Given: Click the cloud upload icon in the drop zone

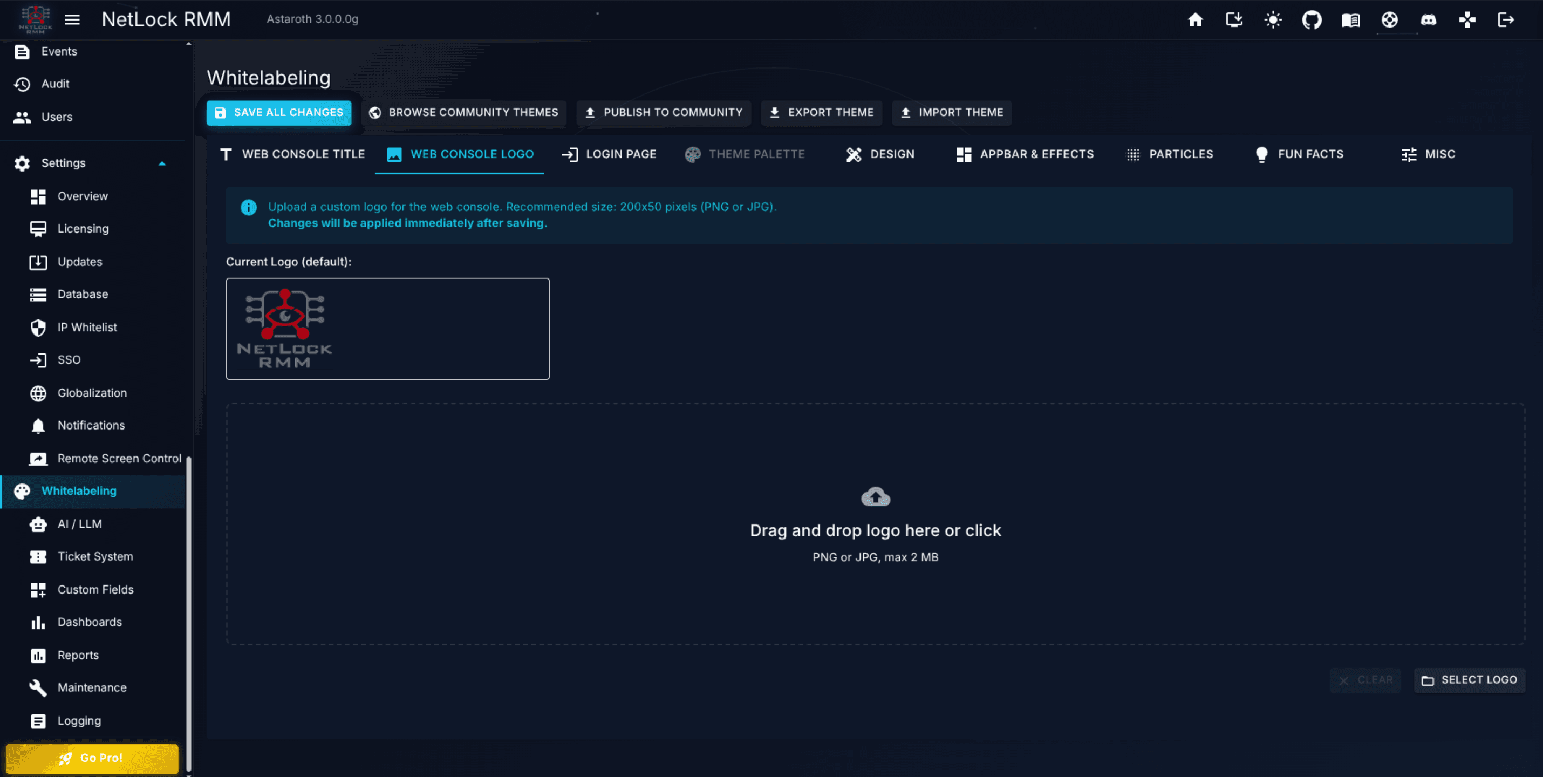Looking at the screenshot, I should [875, 496].
